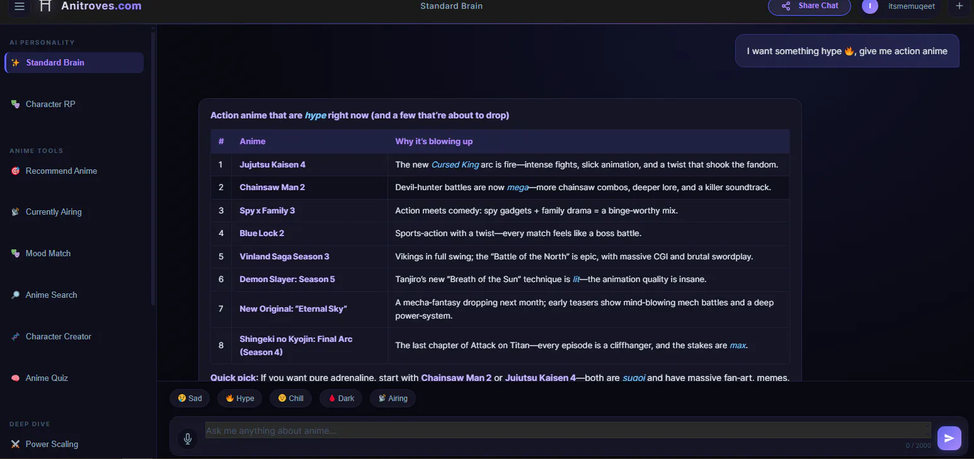Open the hamburger menu icon
The height and width of the screenshot is (459, 974).
click(x=20, y=6)
